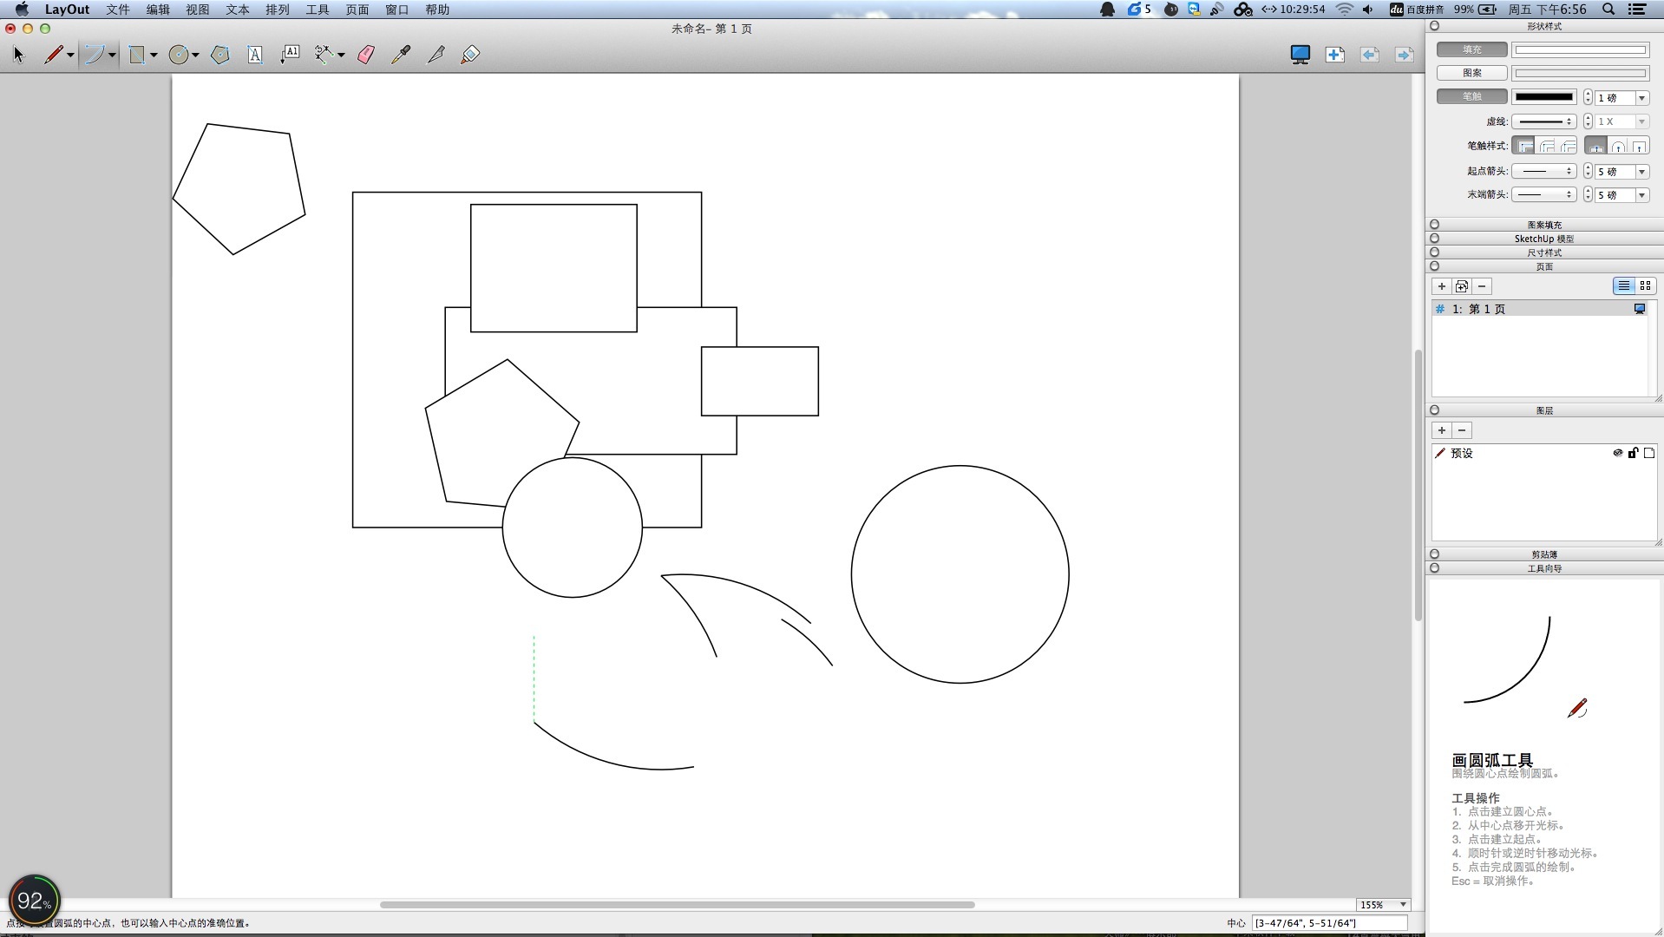The image size is (1664, 937).
Task: Pick the Polygon tool in toolbar
Action: (x=220, y=55)
